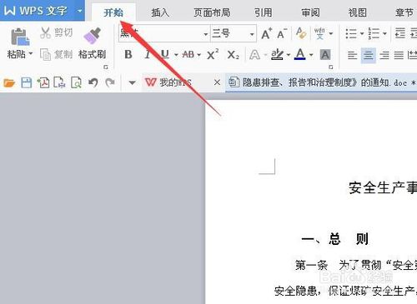
Task: Toggle Underline formatting
Action: point(165,54)
